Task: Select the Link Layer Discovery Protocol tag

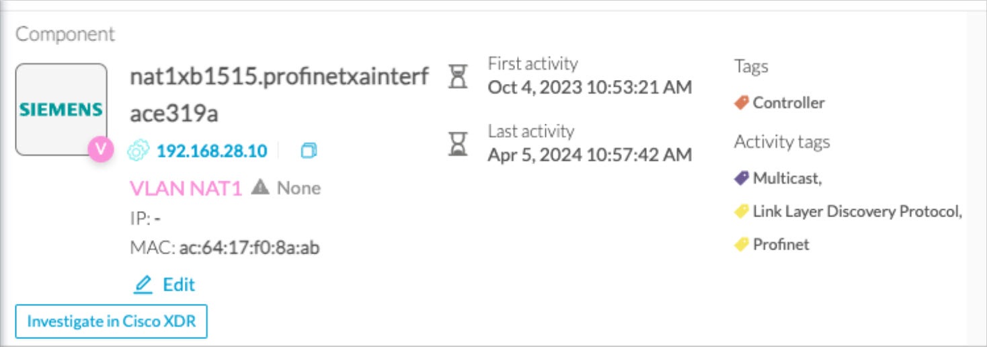Action: (858, 212)
